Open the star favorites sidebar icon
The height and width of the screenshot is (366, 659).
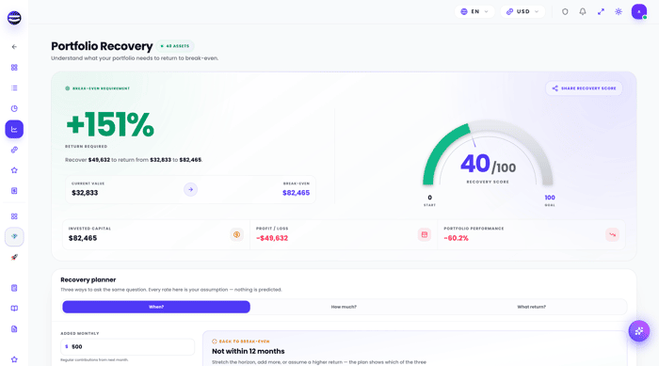point(14,170)
